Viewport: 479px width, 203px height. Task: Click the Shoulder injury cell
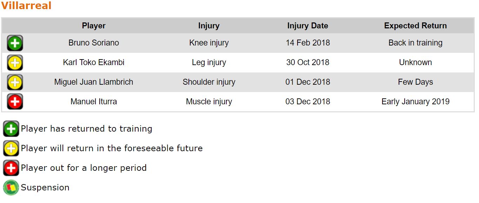coord(209,82)
